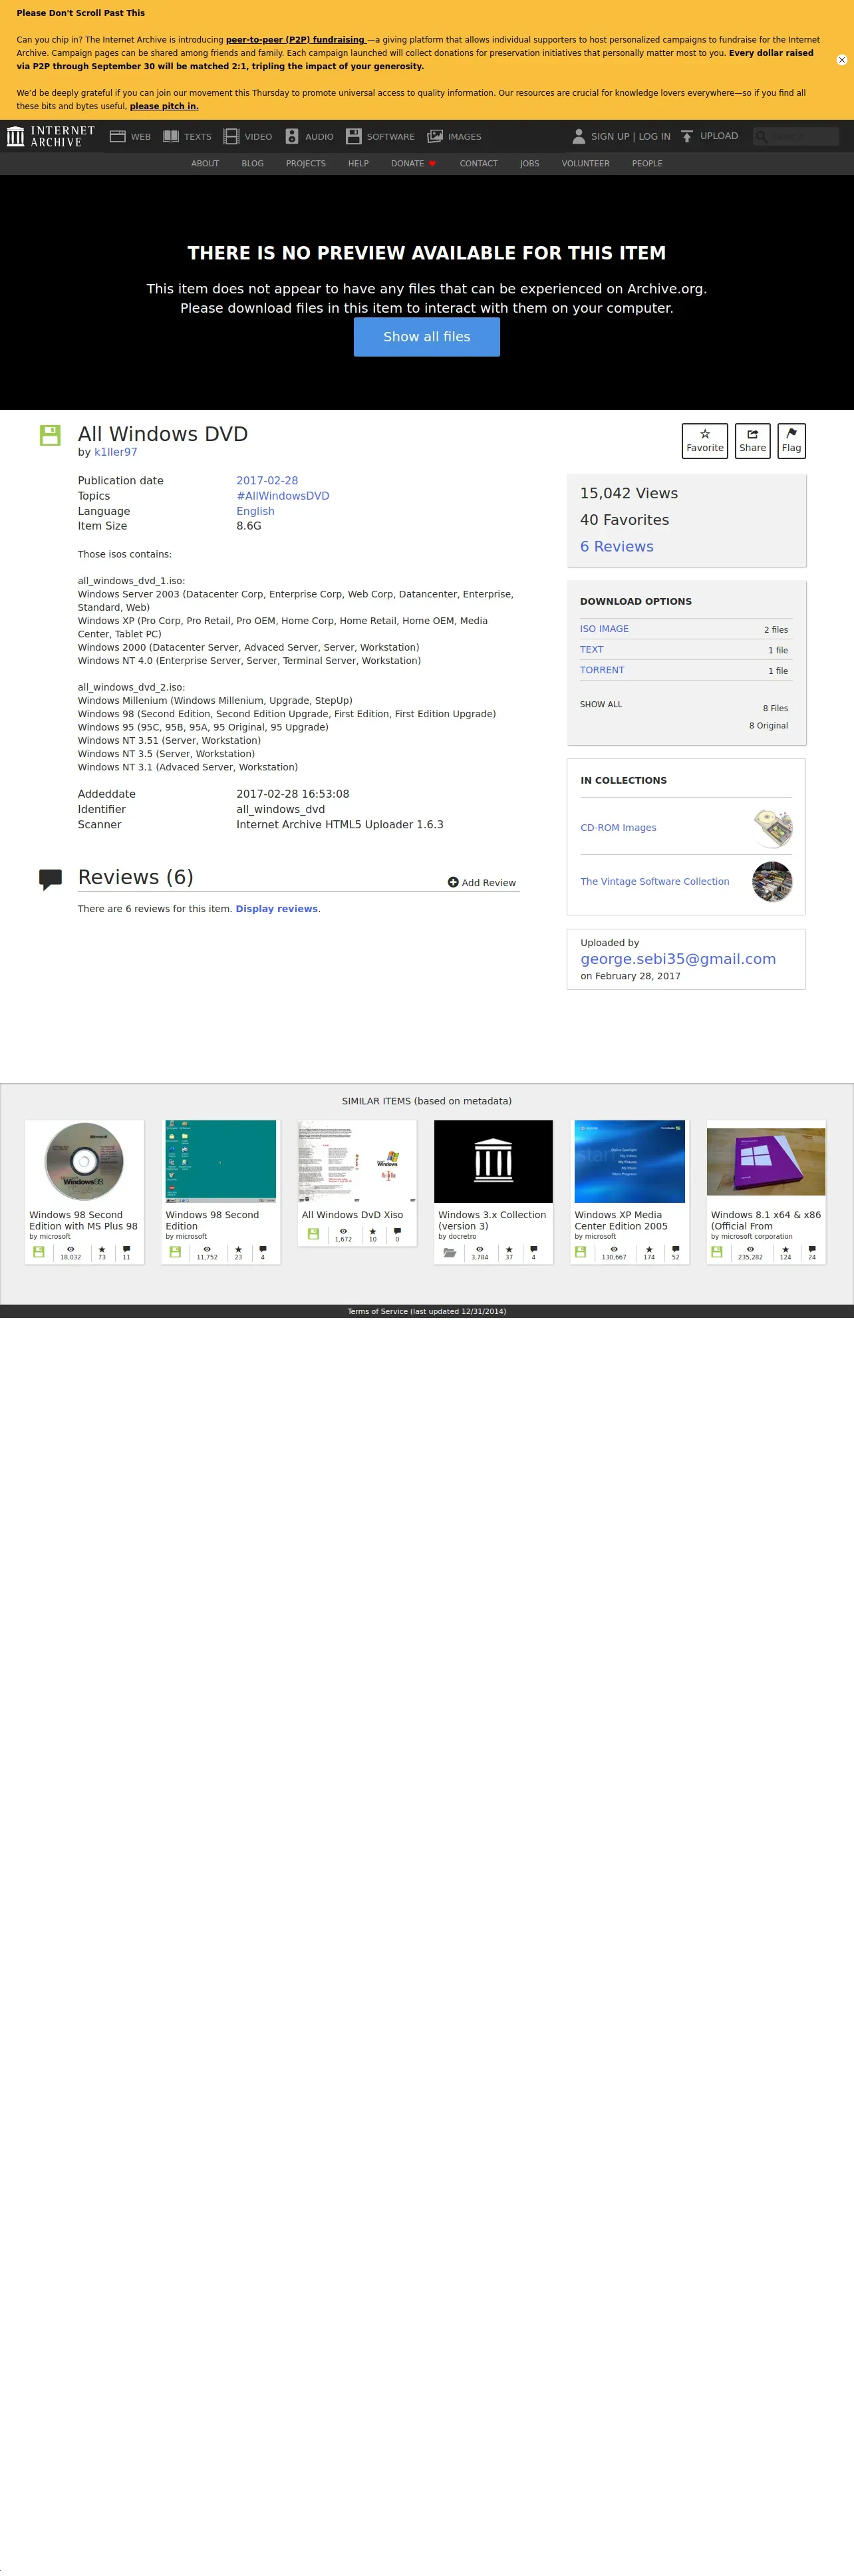This screenshot has width=854, height=2576.
Task: Open the Web section icon
Action: point(117,136)
